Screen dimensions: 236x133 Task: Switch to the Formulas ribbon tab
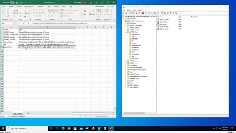click(x=40, y=7)
